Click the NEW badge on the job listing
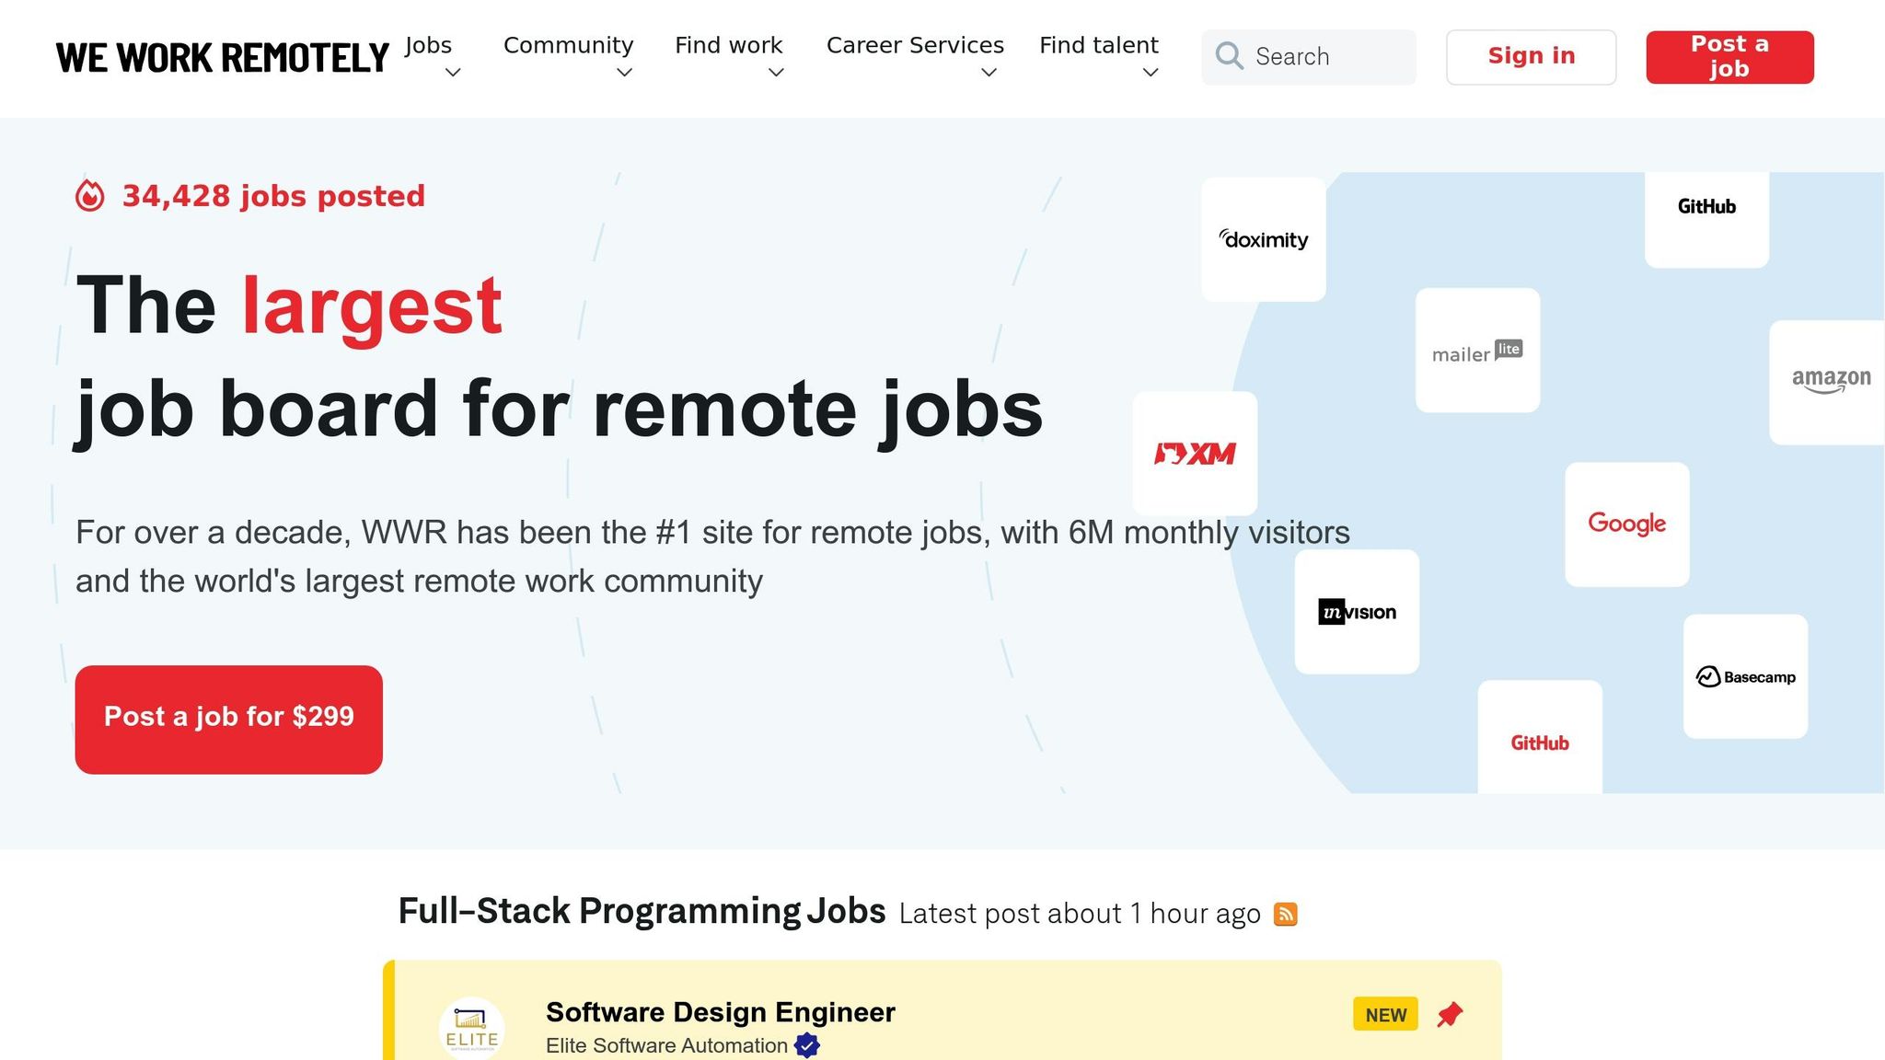Image resolution: width=1885 pixels, height=1060 pixels. tap(1385, 1014)
